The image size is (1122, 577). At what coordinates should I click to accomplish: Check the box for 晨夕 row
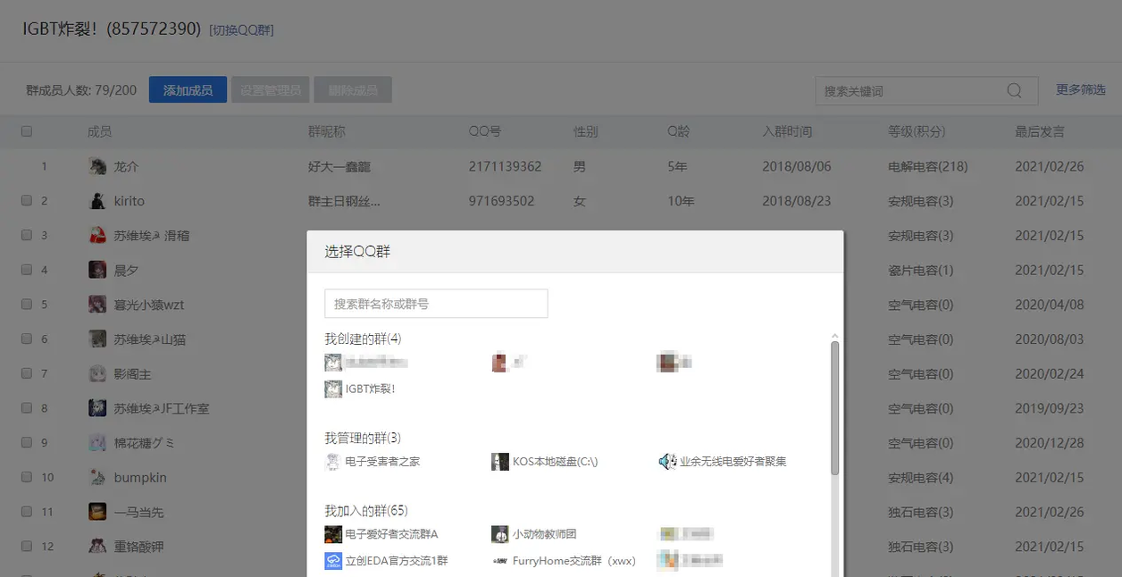(x=27, y=270)
